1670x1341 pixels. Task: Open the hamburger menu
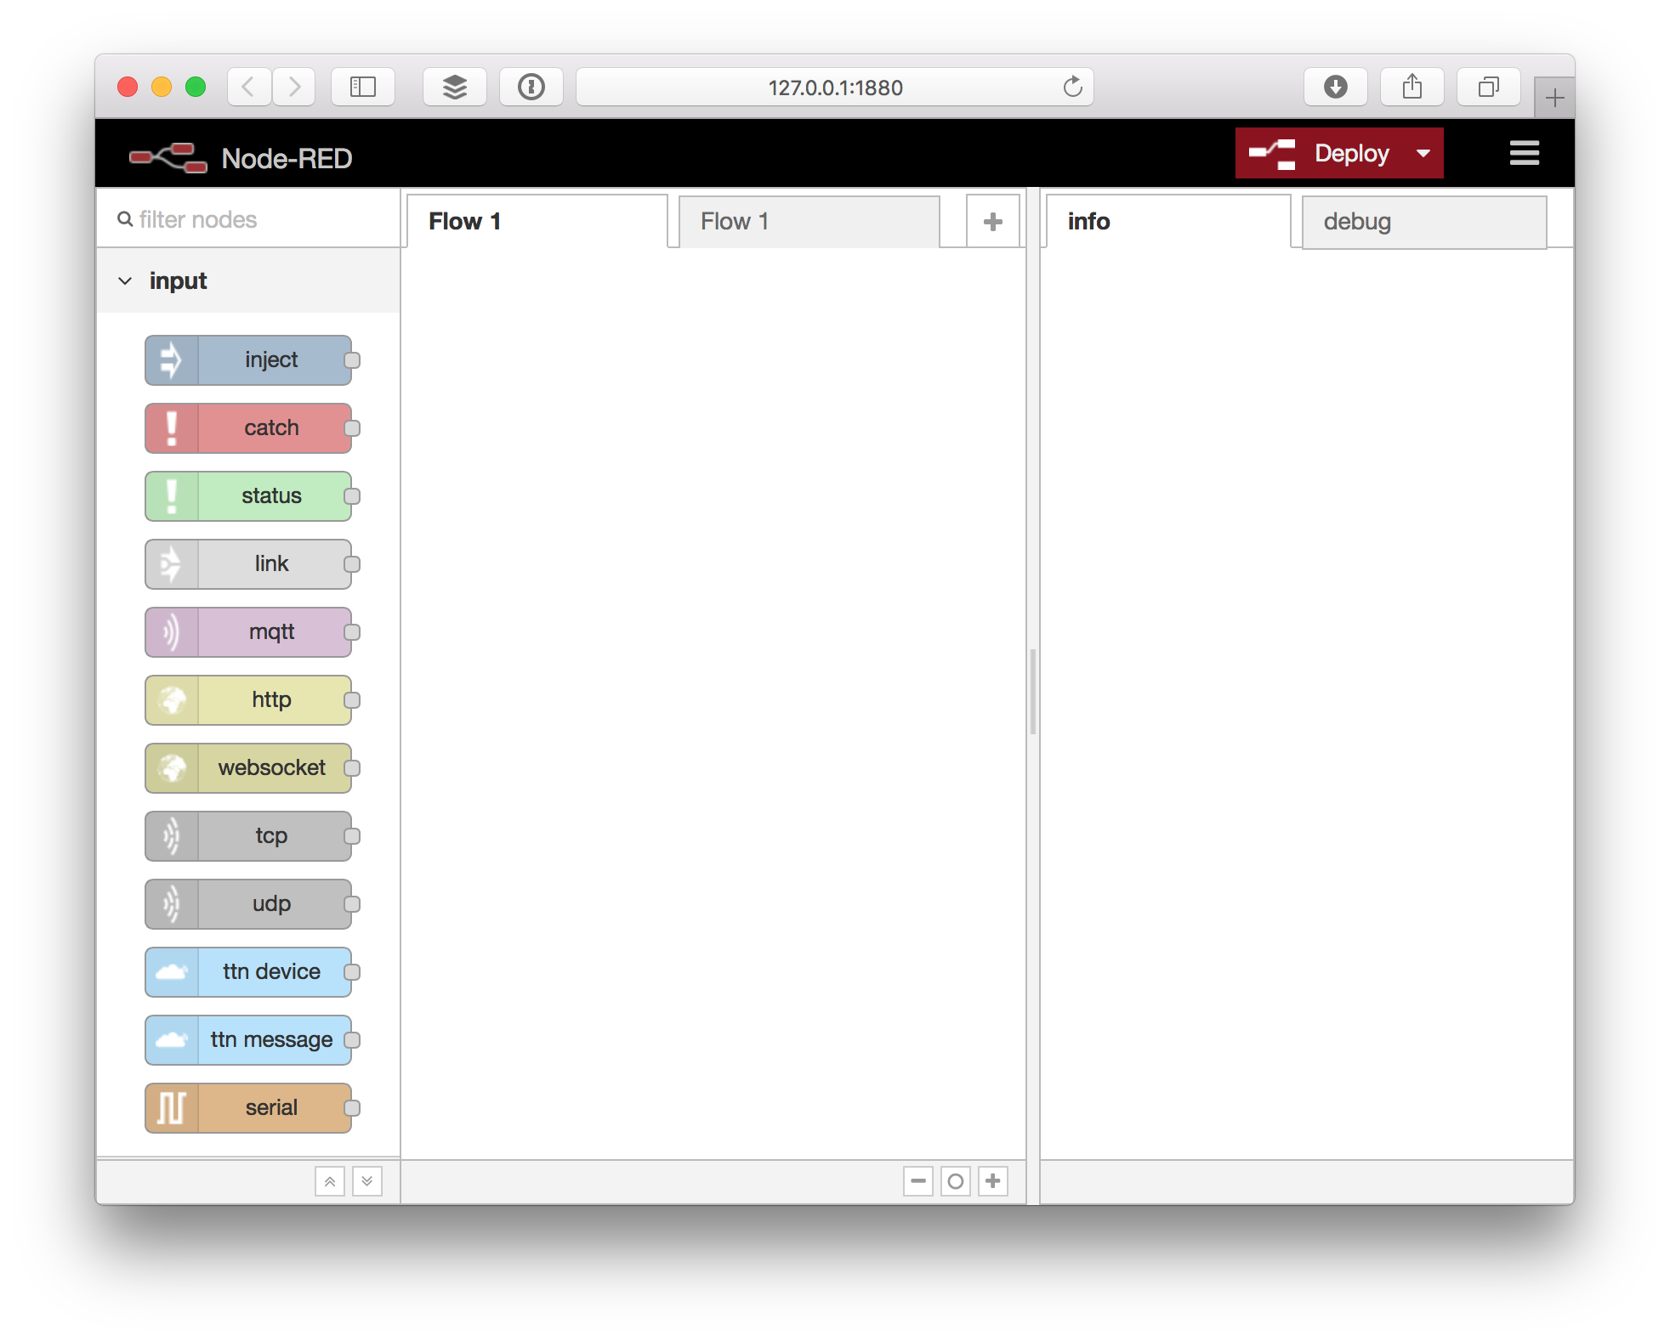(1524, 152)
